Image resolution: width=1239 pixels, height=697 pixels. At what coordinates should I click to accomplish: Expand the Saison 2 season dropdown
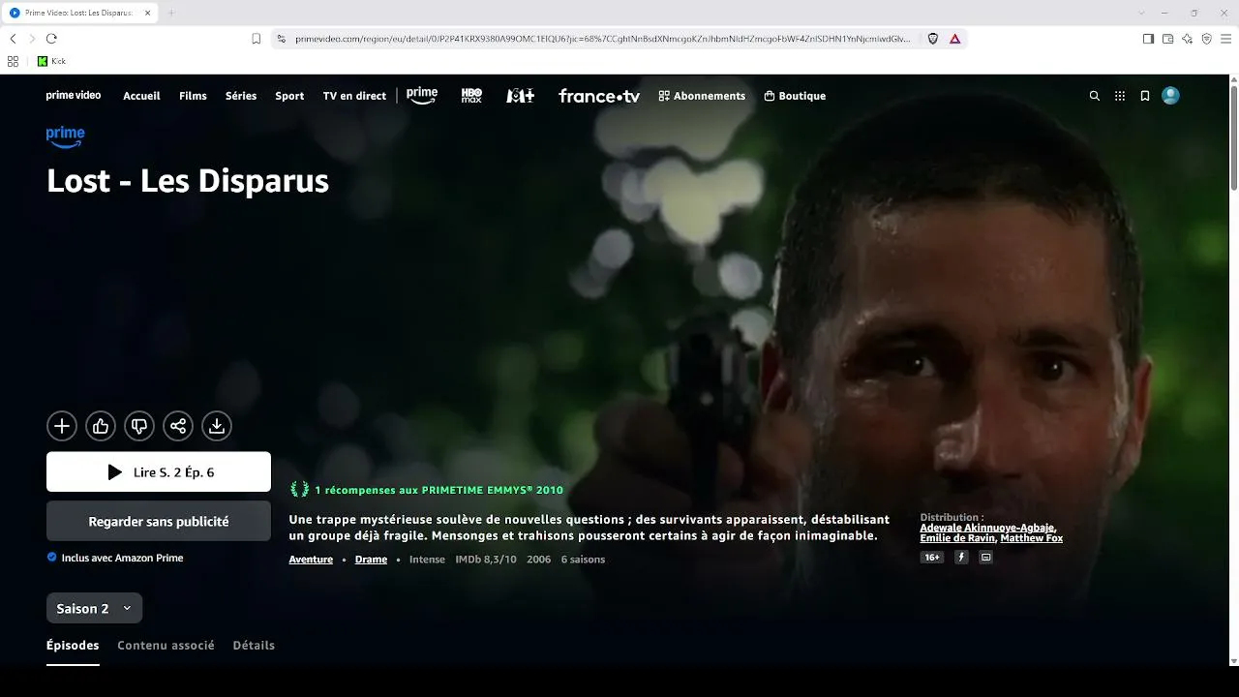point(95,608)
